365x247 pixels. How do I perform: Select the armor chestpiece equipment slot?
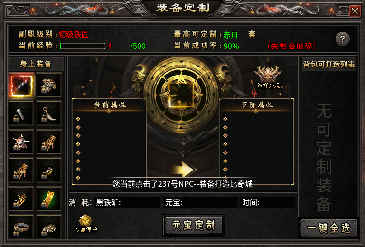pos(49,85)
